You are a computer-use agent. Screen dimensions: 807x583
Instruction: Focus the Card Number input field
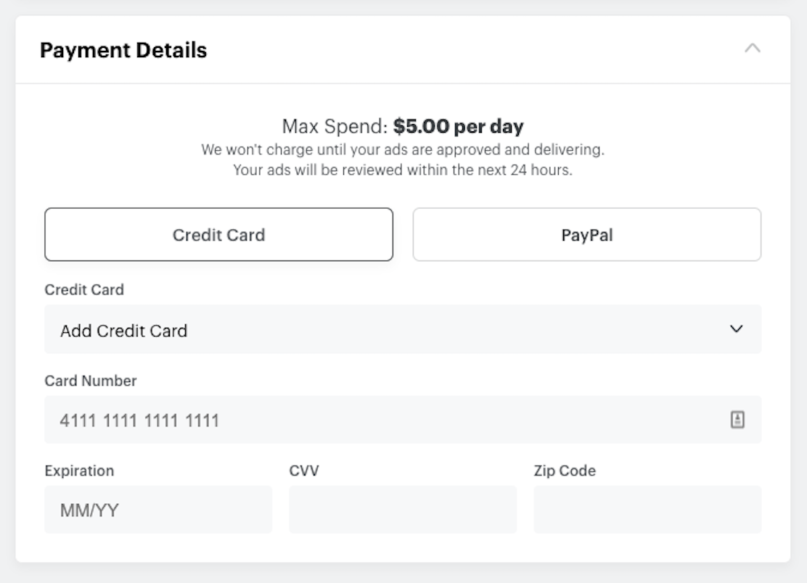pos(403,420)
